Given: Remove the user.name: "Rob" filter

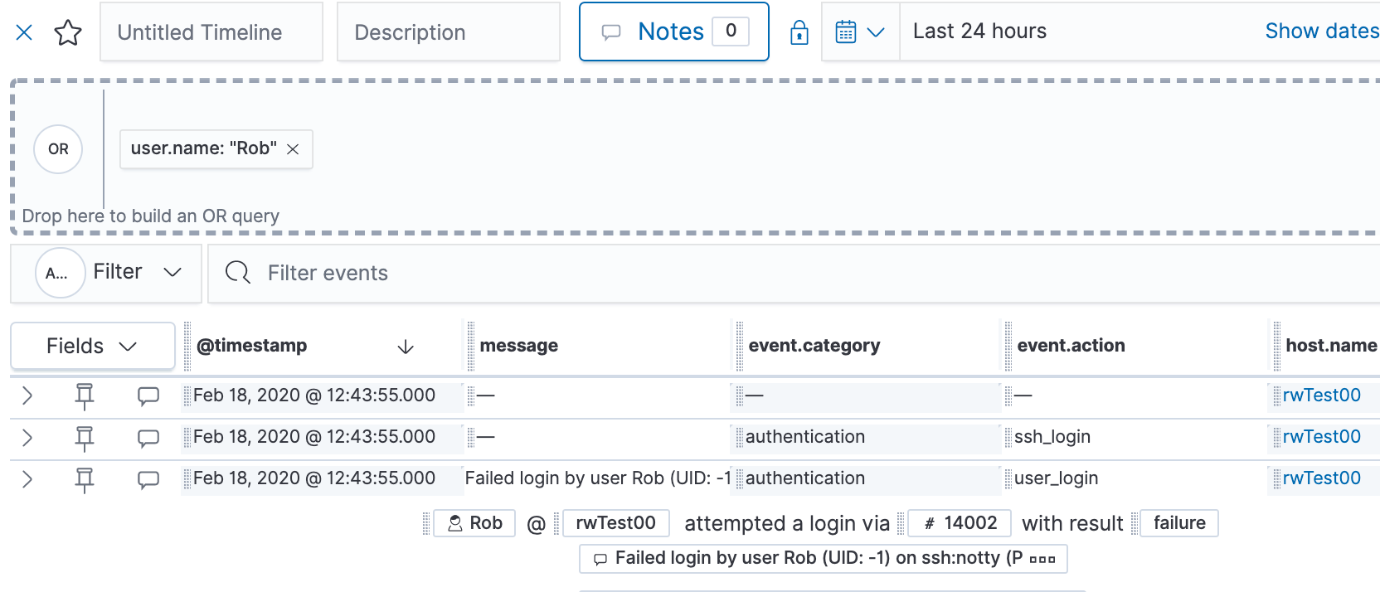Looking at the screenshot, I should tap(293, 149).
